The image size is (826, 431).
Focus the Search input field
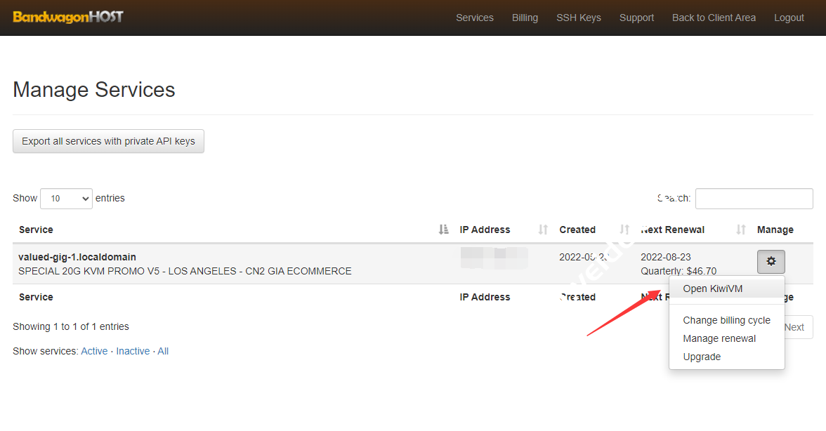[754, 199]
